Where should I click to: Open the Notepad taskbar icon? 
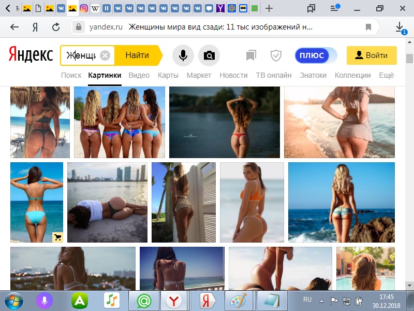coord(272,301)
